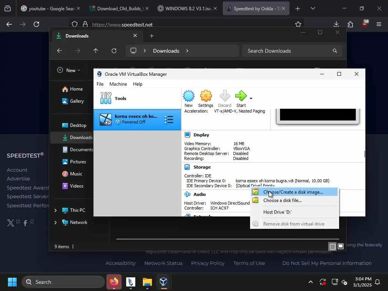388x291 pixels.
Task: Open uBlock extension icon with badge
Action: [365, 24]
